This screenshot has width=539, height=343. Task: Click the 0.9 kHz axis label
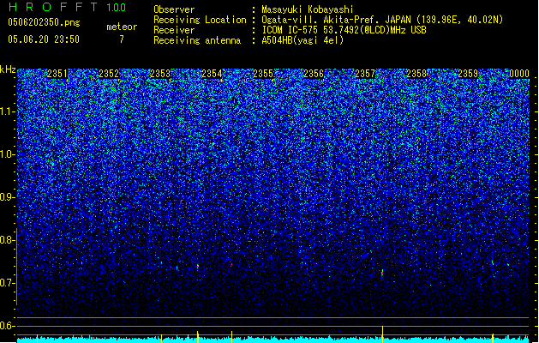coord(8,197)
